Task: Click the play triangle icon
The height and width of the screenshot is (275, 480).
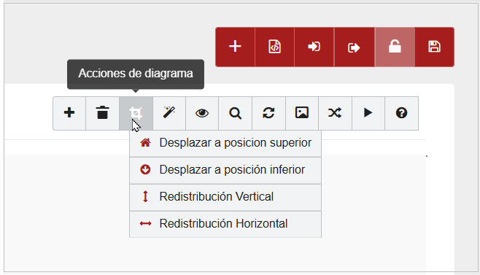Action: coord(368,113)
